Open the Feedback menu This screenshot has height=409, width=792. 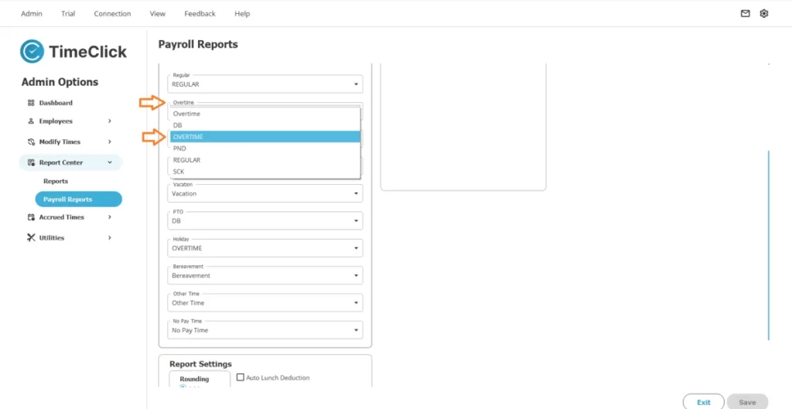[200, 14]
